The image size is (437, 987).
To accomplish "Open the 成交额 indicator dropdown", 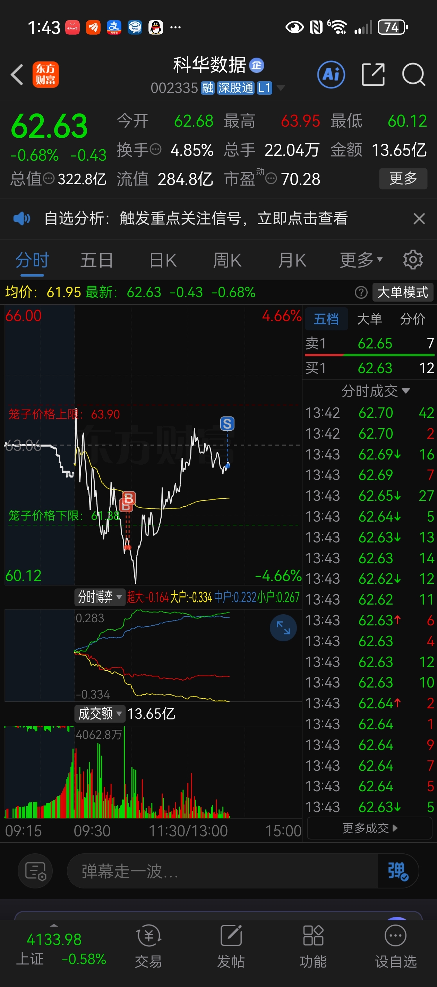I will tap(100, 714).
